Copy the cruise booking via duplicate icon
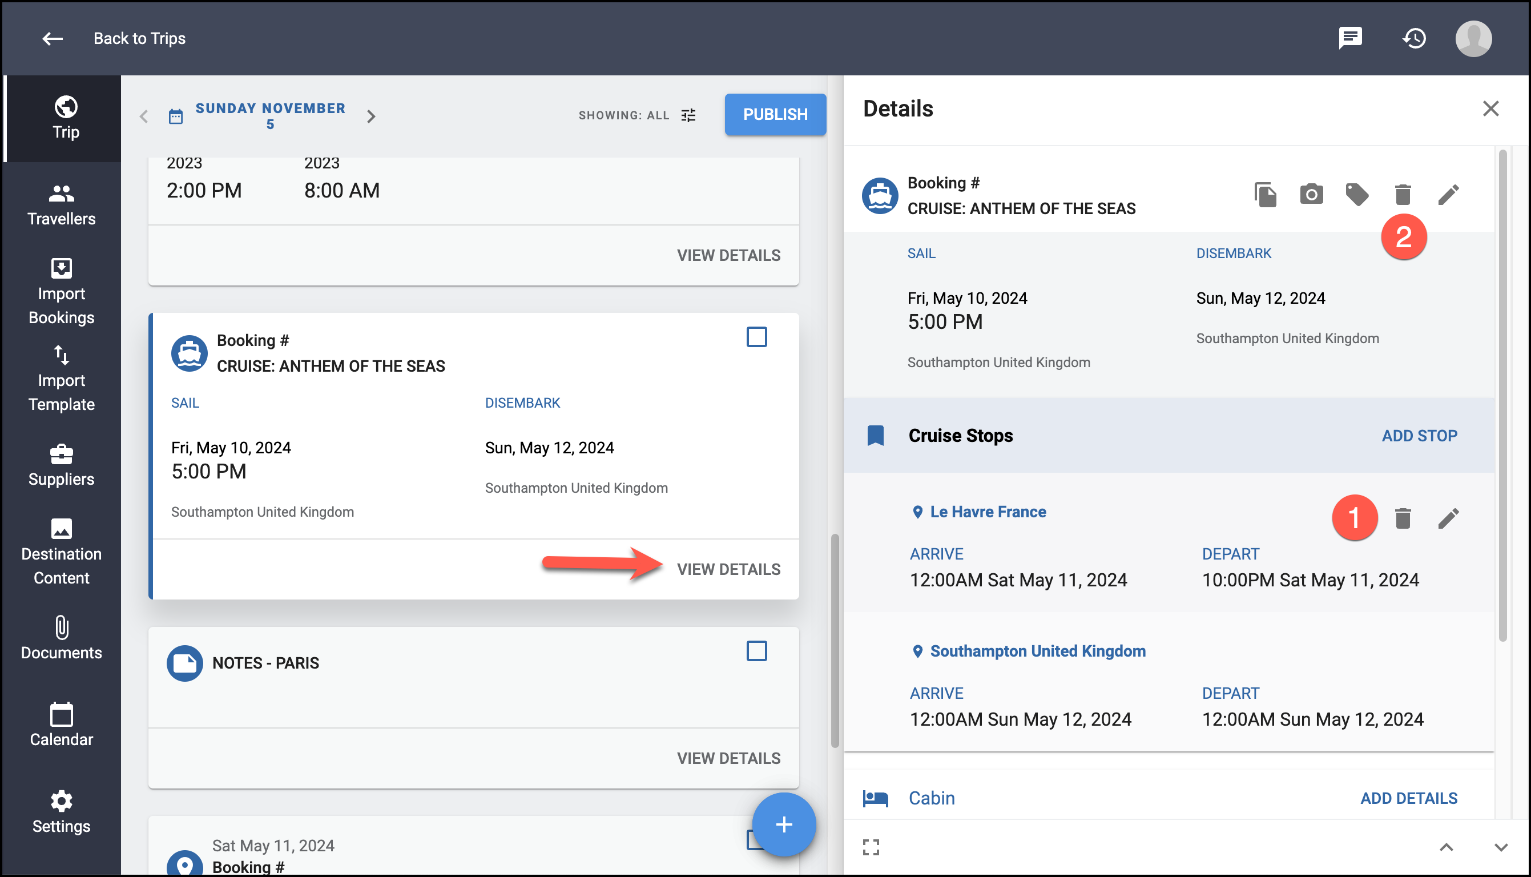 (1265, 195)
